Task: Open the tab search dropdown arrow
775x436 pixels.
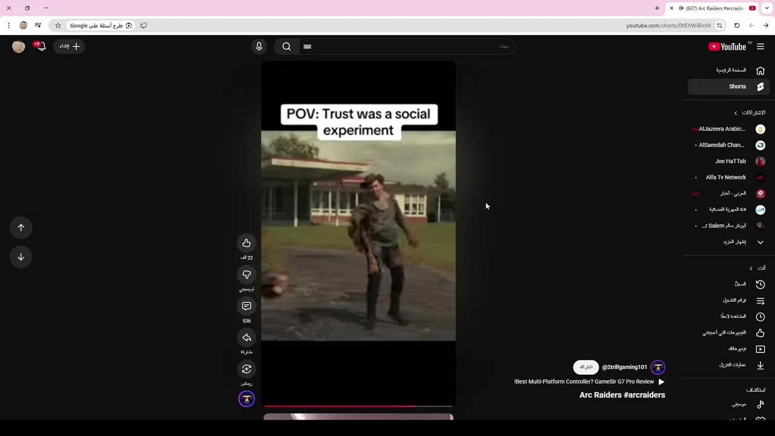Action: [767, 8]
